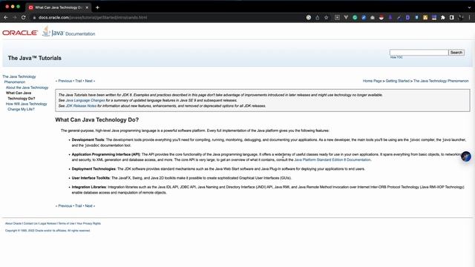
Task: Open Java Platform Standard Edition 8 Documentation link
Action: [x=332, y=160]
